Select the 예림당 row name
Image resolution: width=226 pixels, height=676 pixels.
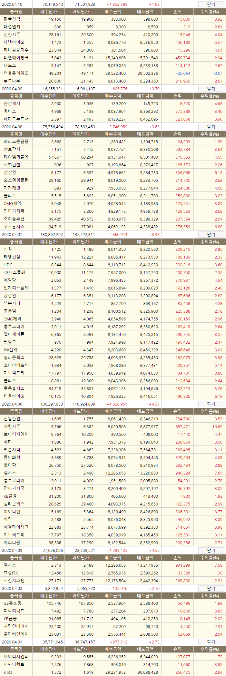pos(10,280)
